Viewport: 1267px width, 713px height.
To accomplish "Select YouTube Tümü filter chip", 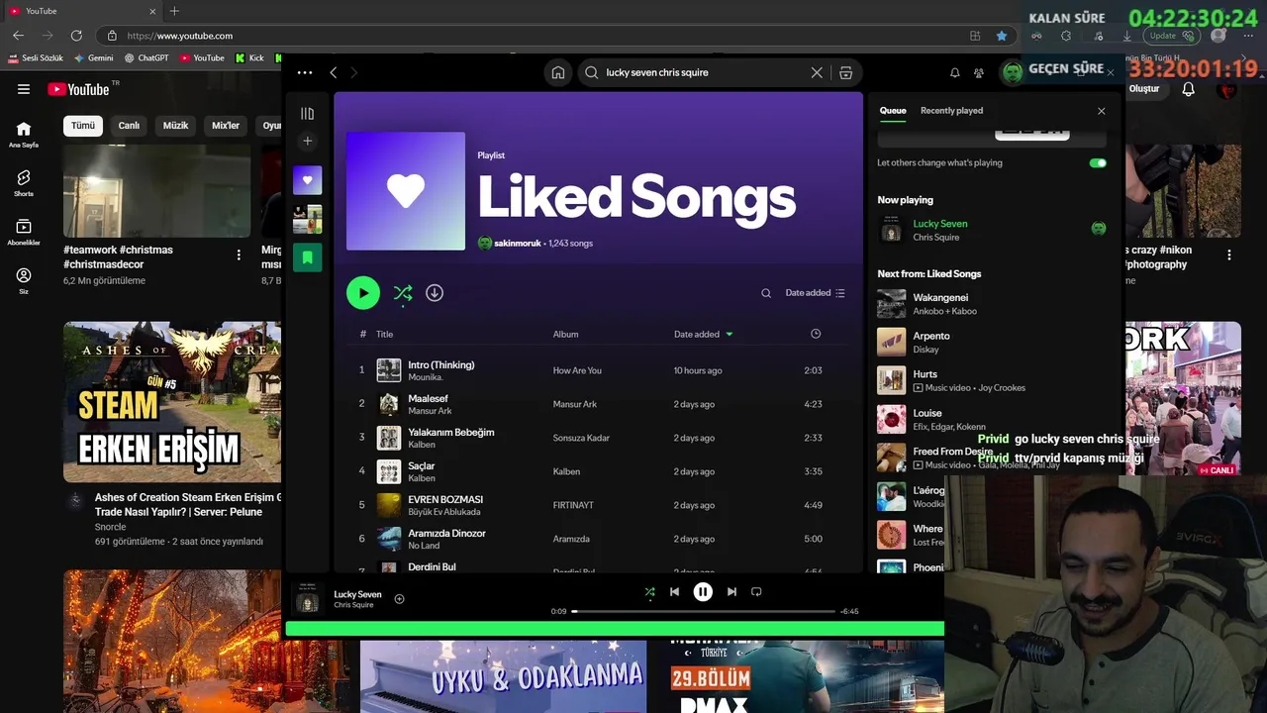I will point(83,126).
